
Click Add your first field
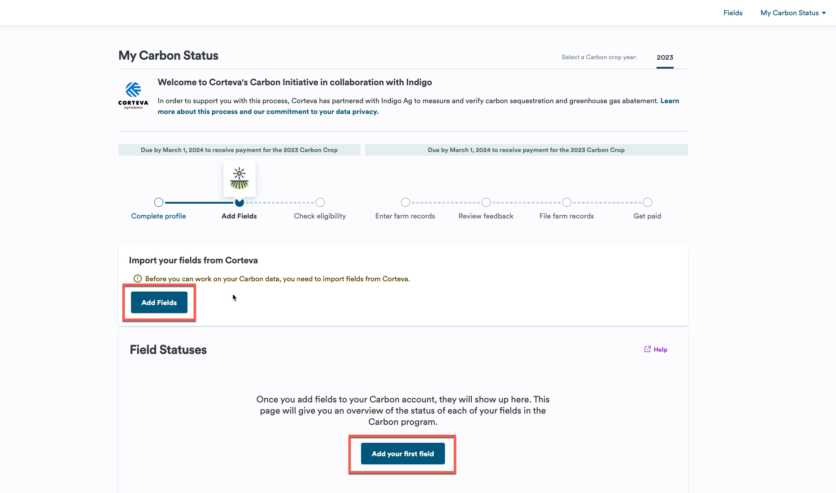coord(402,454)
